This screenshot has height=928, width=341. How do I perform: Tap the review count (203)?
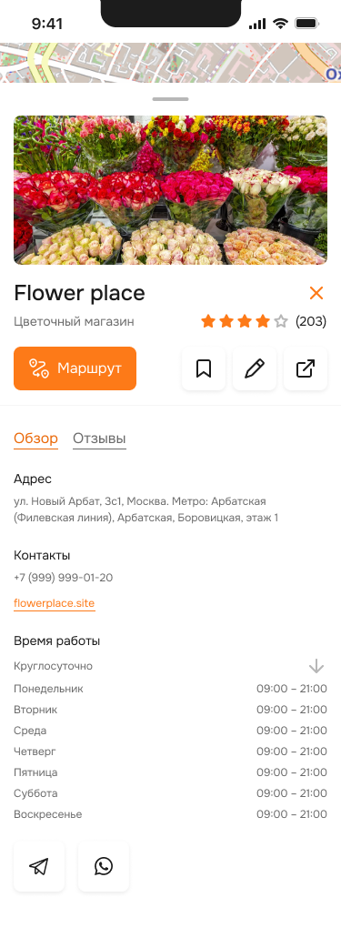tap(311, 321)
